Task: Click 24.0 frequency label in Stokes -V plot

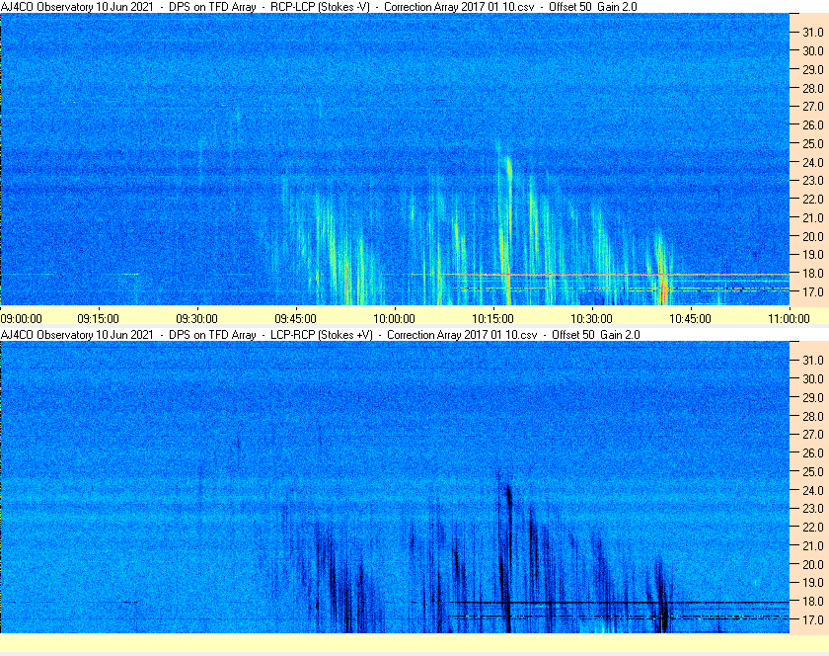Action: tap(813, 162)
